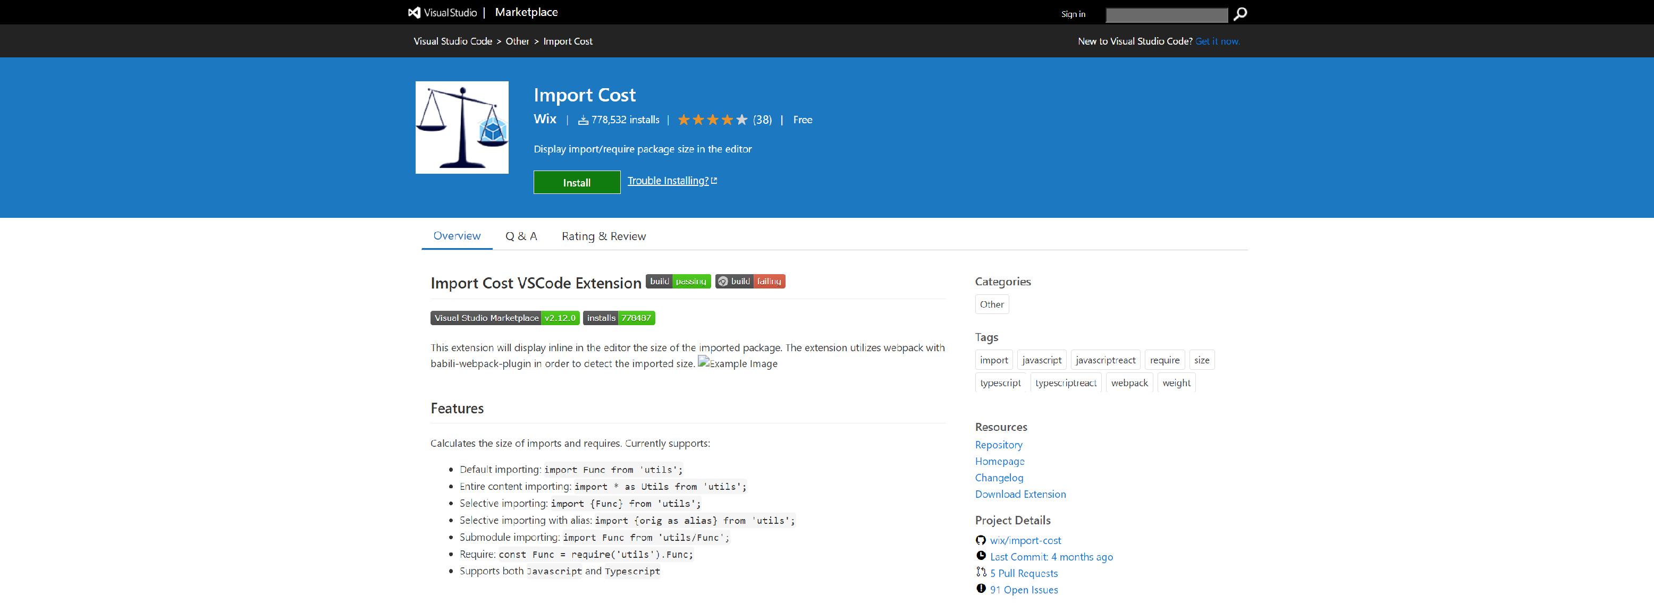Click the Get it now link

point(1218,41)
